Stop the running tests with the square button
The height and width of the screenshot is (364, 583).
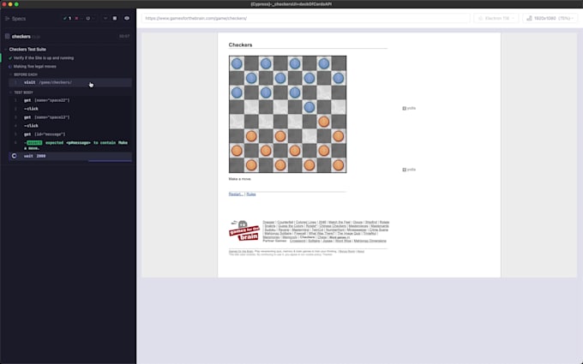pos(115,18)
